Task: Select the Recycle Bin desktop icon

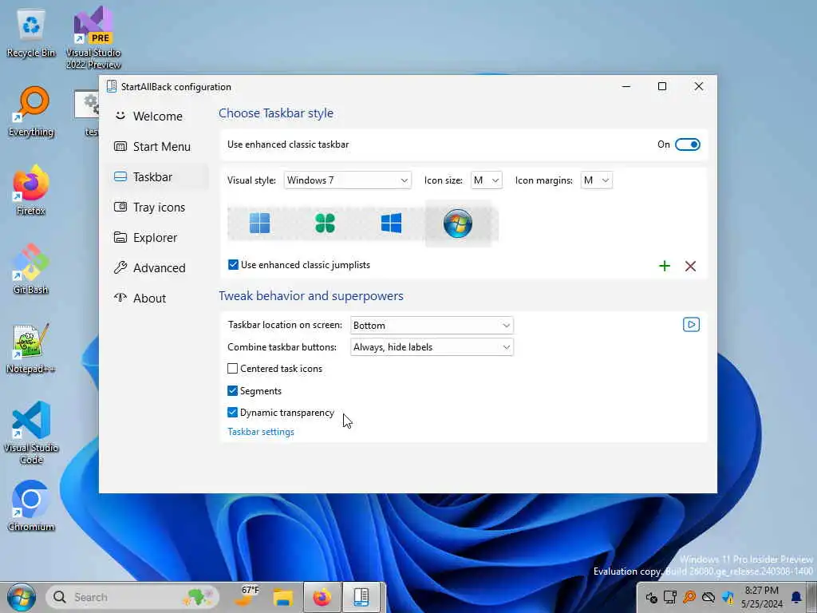Action: click(x=31, y=34)
